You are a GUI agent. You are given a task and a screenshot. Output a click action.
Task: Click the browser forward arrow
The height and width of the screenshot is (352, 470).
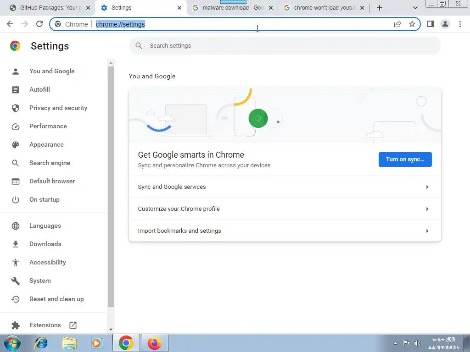pos(25,24)
